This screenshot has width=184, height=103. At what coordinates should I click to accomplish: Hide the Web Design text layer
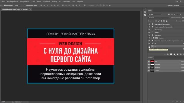click(149, 35)
